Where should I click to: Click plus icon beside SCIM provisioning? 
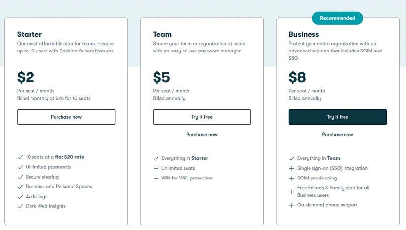click(292, 178)
